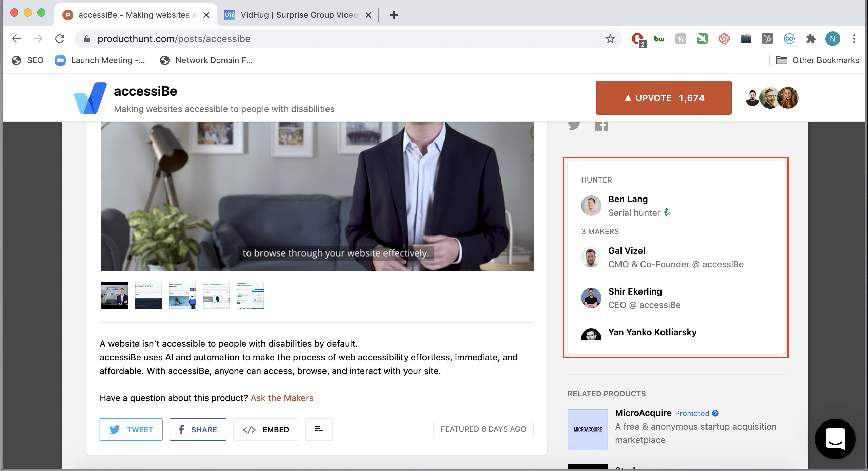Open Shir Ekerling's profile
This screenshot has height=471, width=868.
(635, 291)
